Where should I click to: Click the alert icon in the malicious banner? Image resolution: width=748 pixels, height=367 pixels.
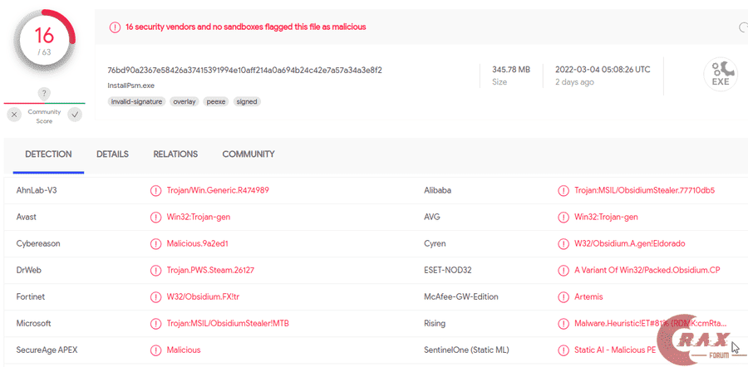[x=115, y=27]
